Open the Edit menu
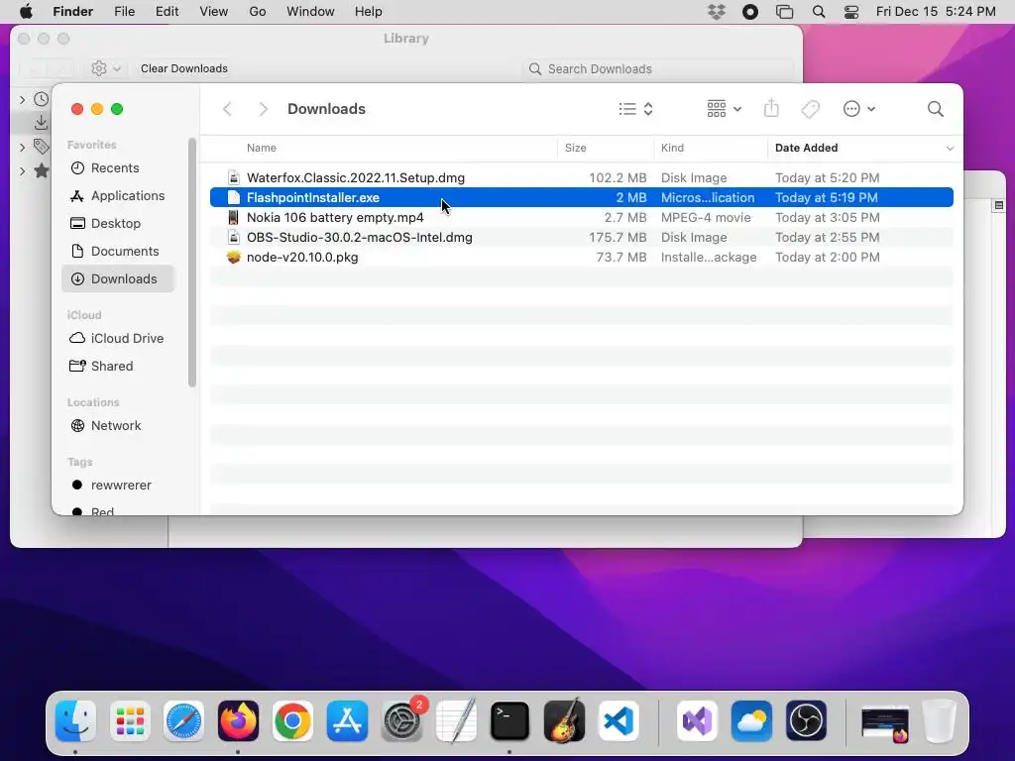1015x761 pixels. click(167, 12)
